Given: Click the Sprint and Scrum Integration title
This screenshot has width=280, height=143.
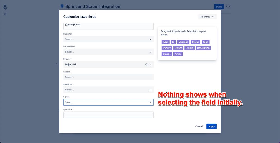Looking at the screenshot, I should 93,6.
